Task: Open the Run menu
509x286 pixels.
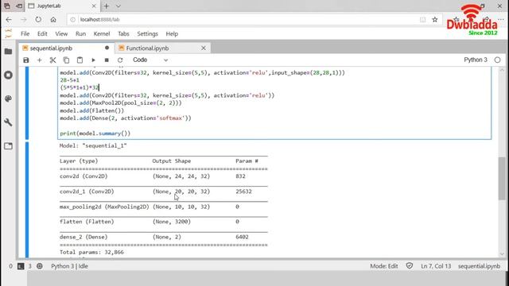Action: click(80, 33)
